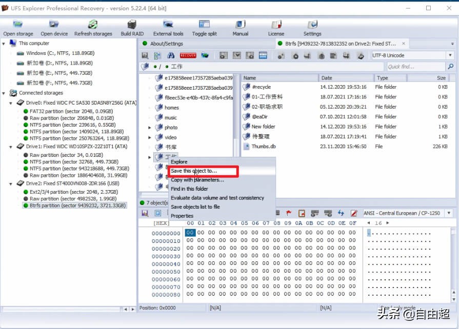Click the red flag bookmark icon in hex toolbar
The height and width of the screenshot is (329, 459).
[x=289, y=213]
